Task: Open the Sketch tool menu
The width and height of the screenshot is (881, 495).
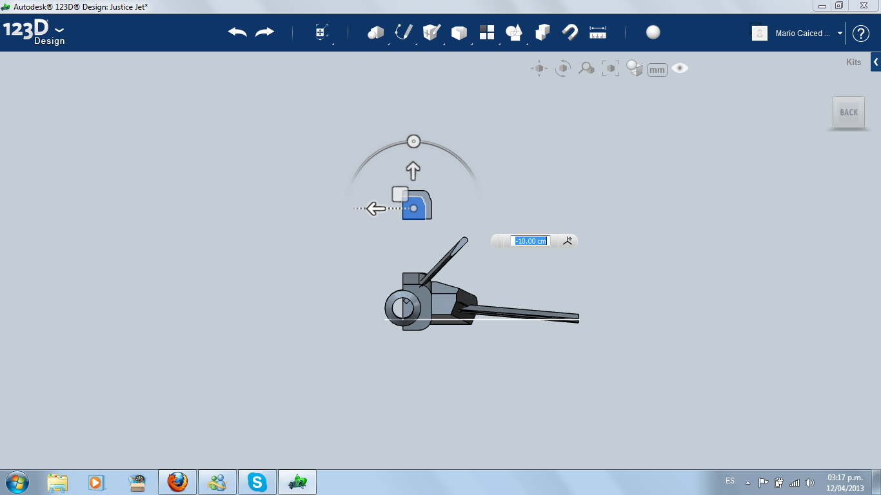Action: coord(403,32)
